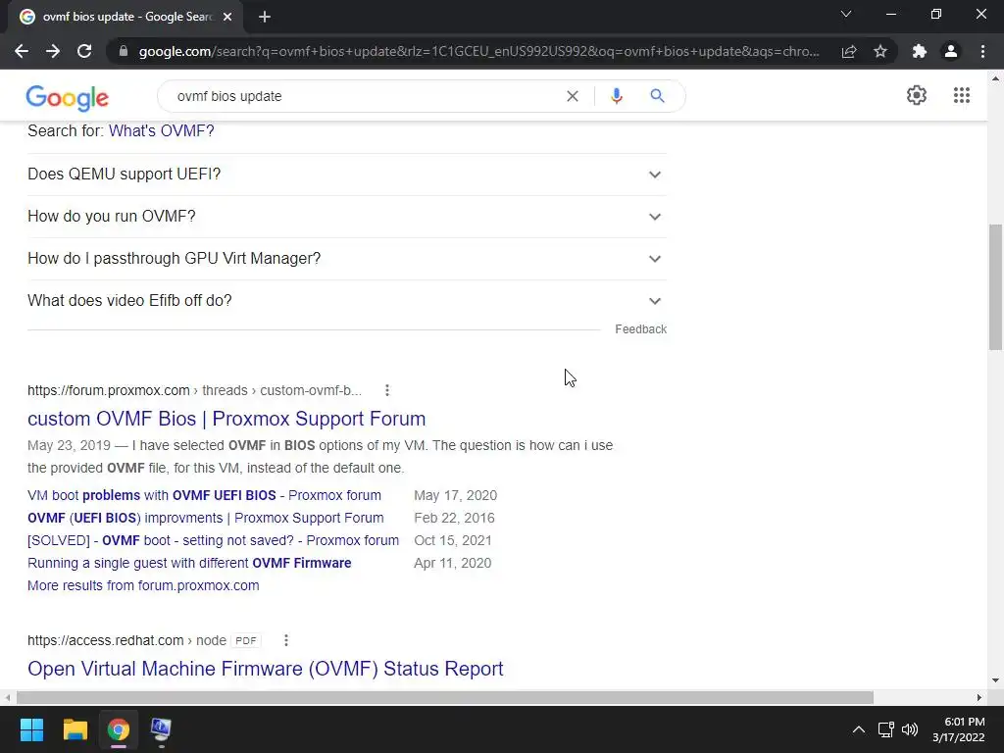Start a voice search

click(x=617, y=96)
